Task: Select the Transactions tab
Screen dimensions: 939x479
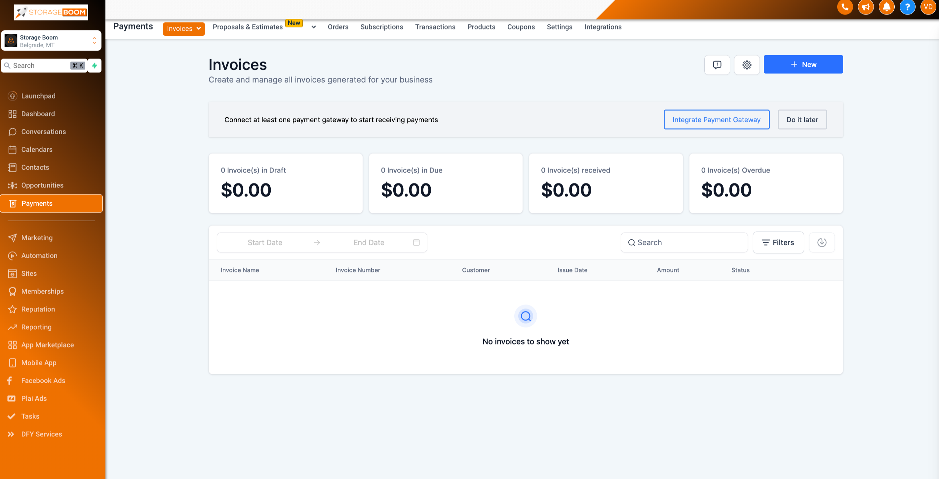Action: pyautogui.click(x=435, y=26)
